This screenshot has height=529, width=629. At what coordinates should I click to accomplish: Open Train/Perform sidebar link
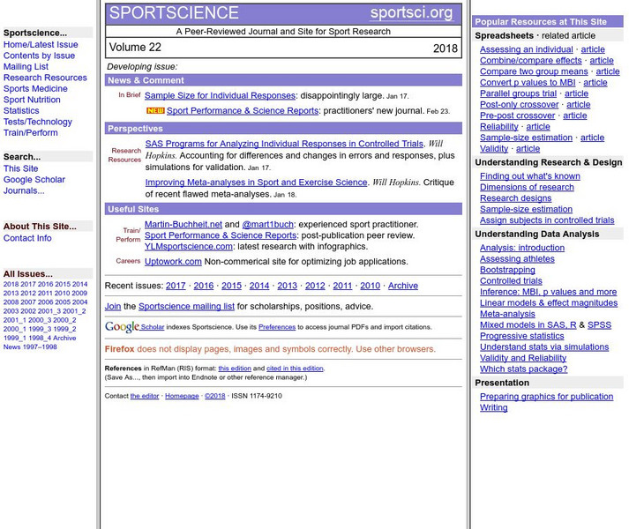31,133
